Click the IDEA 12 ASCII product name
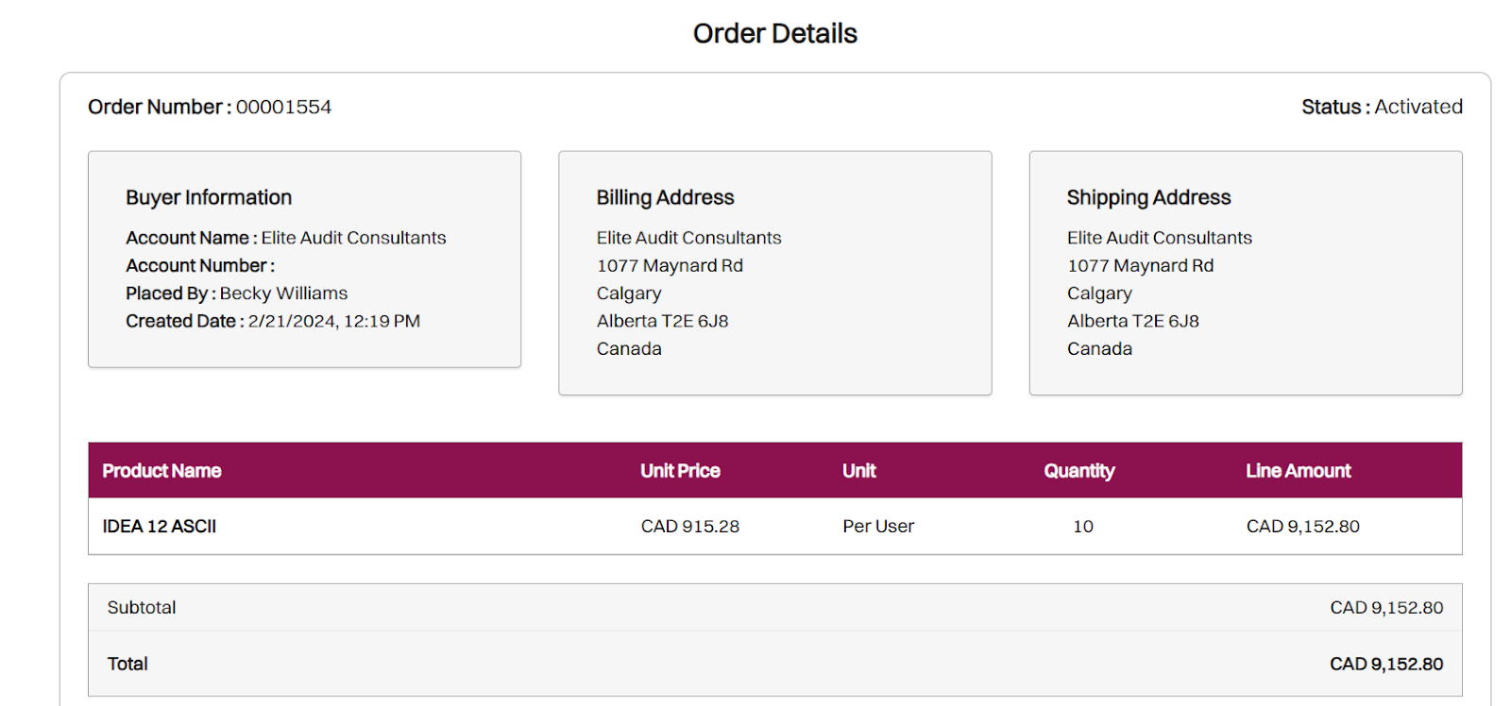1511x706 pixels. pos(159,526)
